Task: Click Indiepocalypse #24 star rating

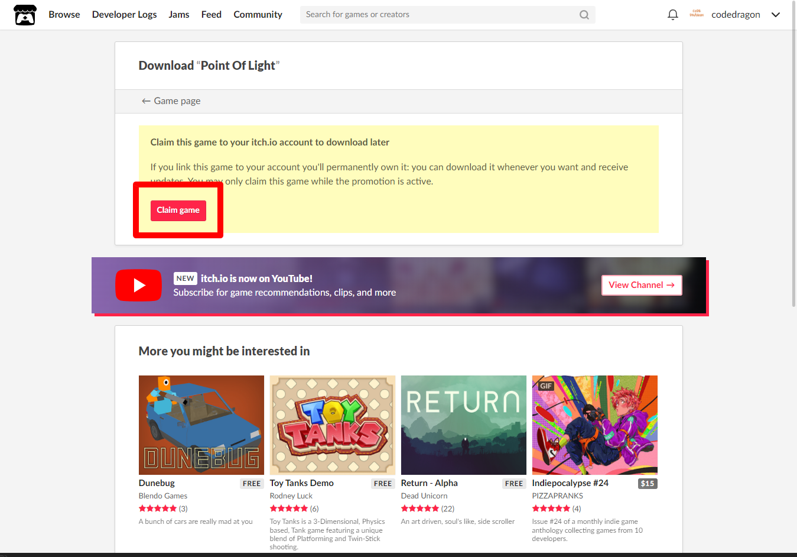Action: point(551,509)
